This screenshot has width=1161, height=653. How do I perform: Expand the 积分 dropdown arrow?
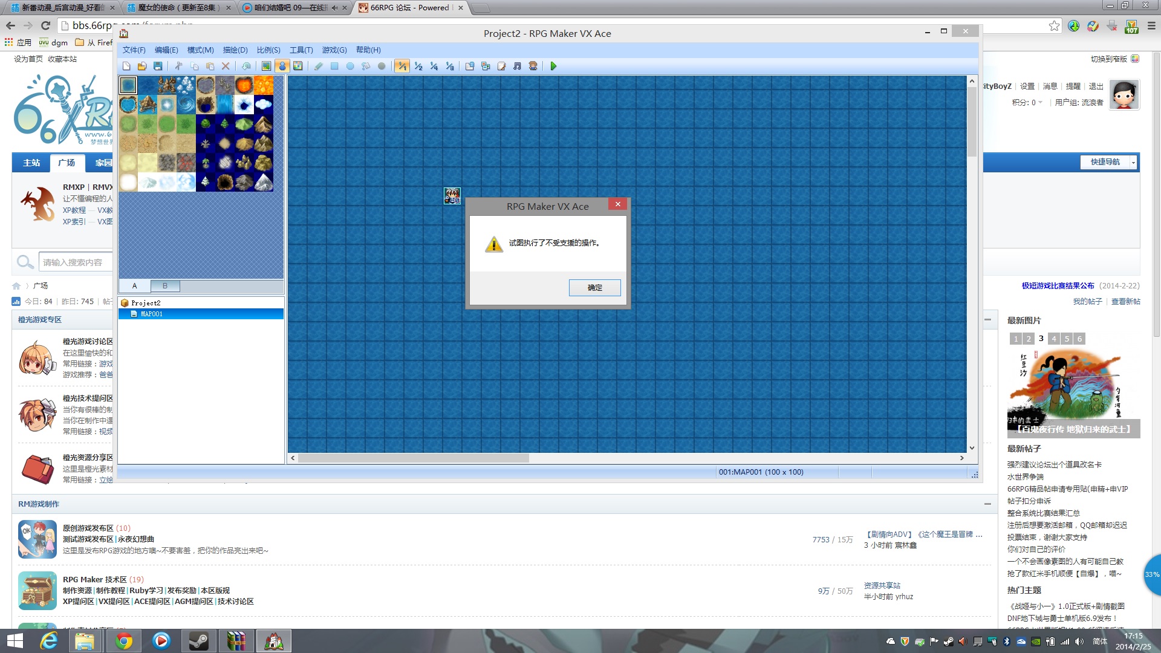(x=1040, y=103)
